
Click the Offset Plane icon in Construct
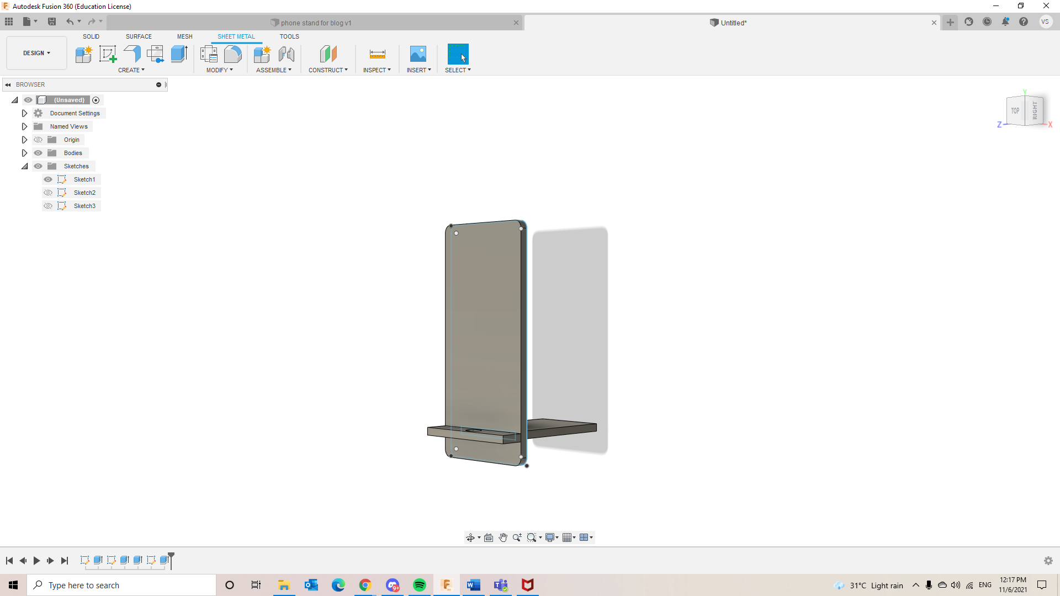pos(328,54)
